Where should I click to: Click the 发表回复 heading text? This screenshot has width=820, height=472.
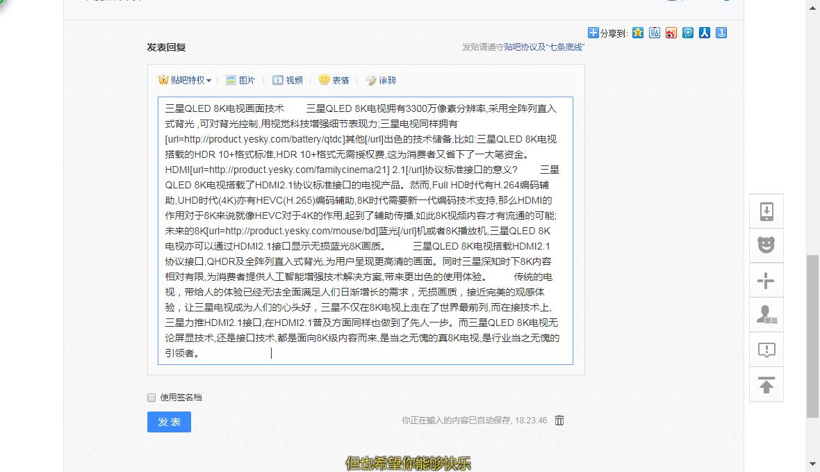coord(166,48)
